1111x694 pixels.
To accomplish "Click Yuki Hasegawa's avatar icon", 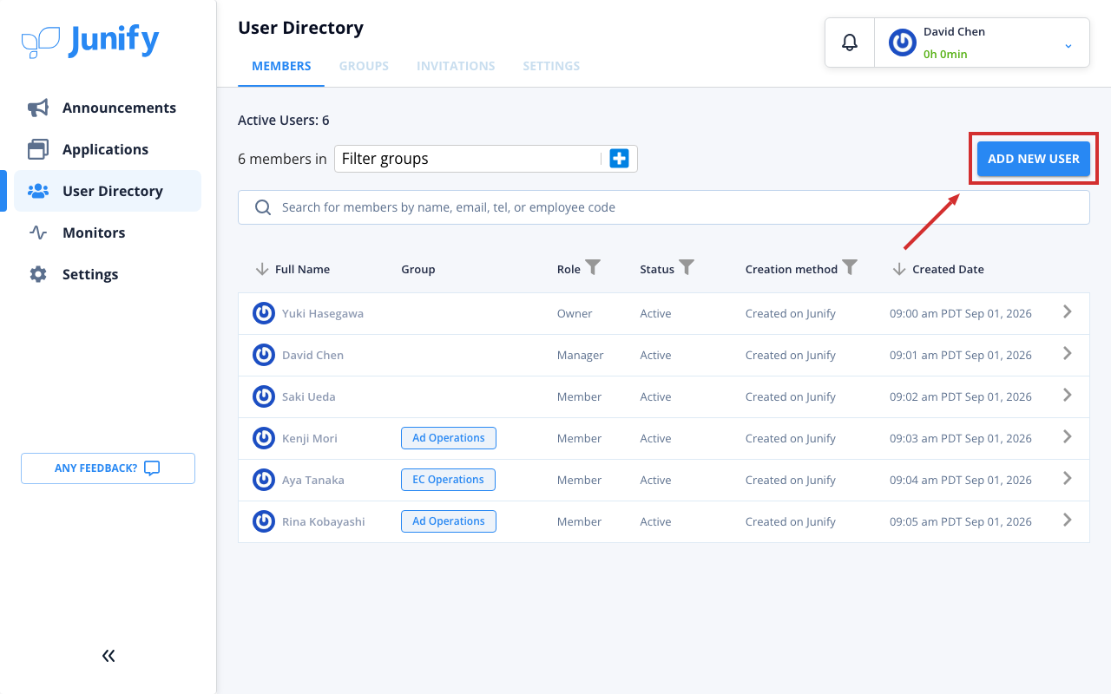I will (x=264, y=313).
